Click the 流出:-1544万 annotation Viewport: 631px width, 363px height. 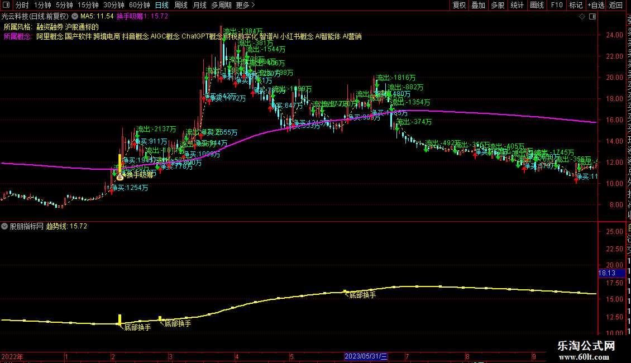[266, 49]
